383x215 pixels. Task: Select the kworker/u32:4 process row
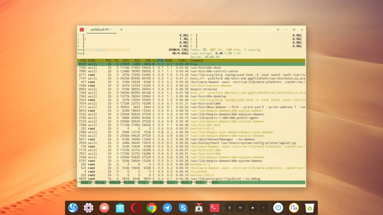click(x=191, y=129)
